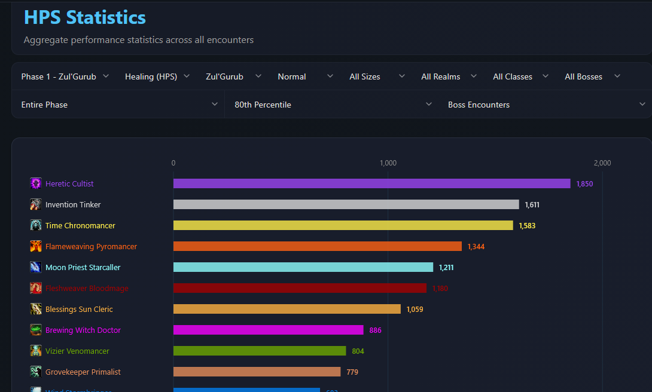Open the Invention Tinker link
The image size is (652, 392).
tap(73, 204)
